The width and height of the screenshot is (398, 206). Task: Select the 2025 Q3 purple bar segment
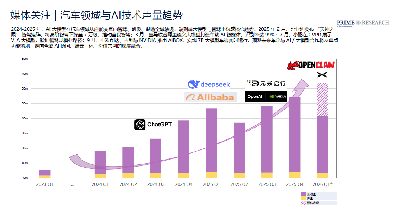coord(267,139)
